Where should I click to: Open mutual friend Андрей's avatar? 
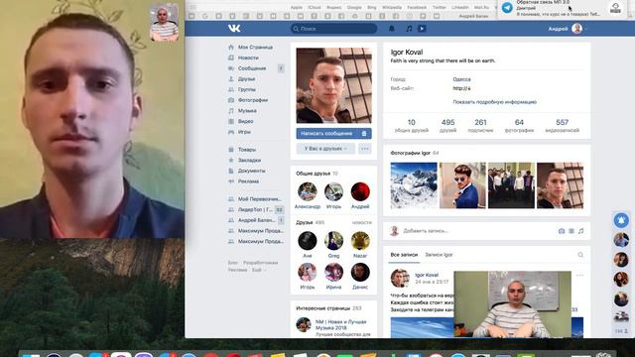point(360,191)
